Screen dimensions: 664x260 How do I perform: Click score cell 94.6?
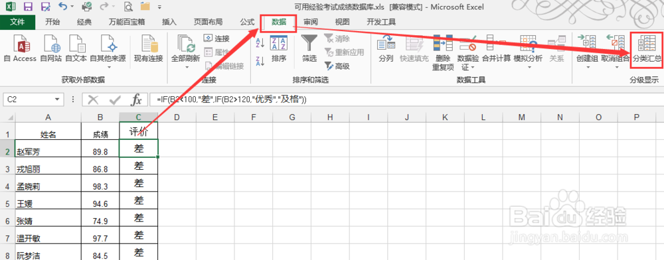pos(100,201)
